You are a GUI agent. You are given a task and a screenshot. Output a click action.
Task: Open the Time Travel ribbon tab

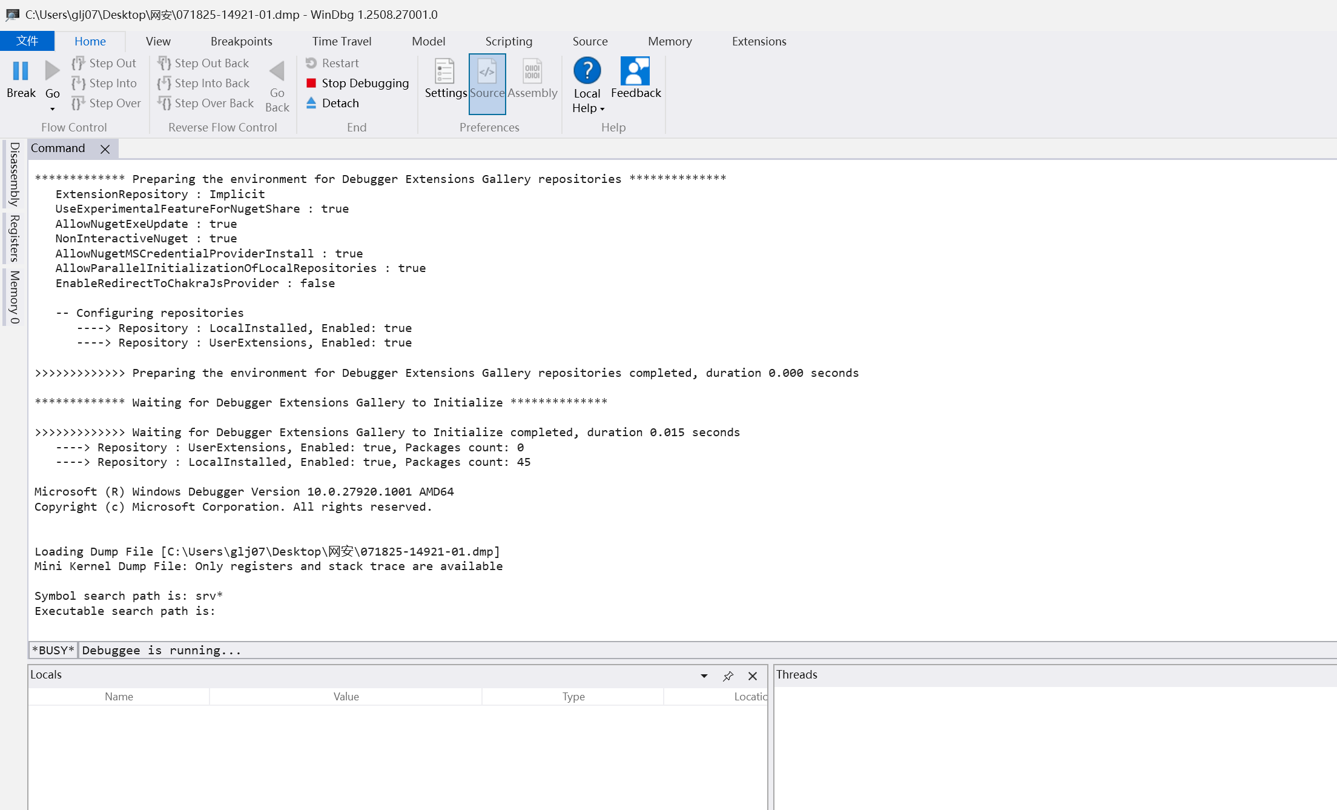(x=342, y=41)
